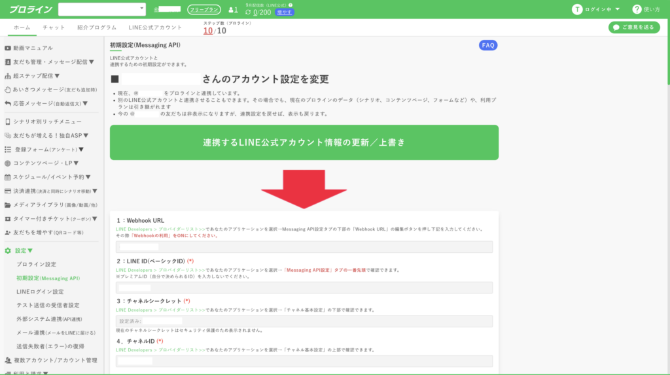
Task: Open 友だちを増やす(QRコード等) in sidebar
Action: [x=48, y=233]
